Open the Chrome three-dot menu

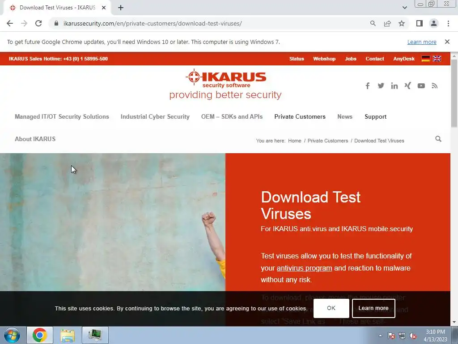coord(448,23)
